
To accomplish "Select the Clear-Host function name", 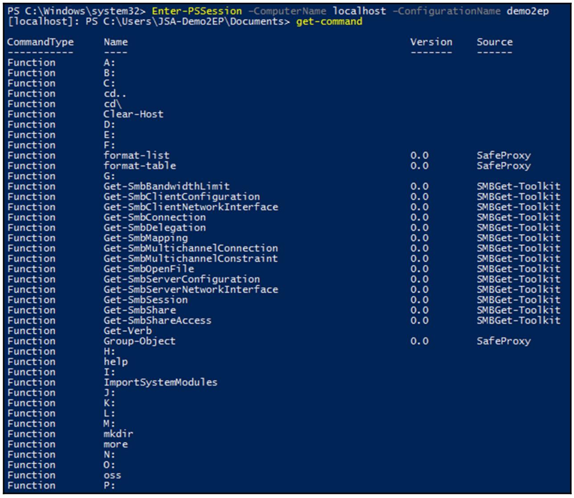I will point(133,114).
